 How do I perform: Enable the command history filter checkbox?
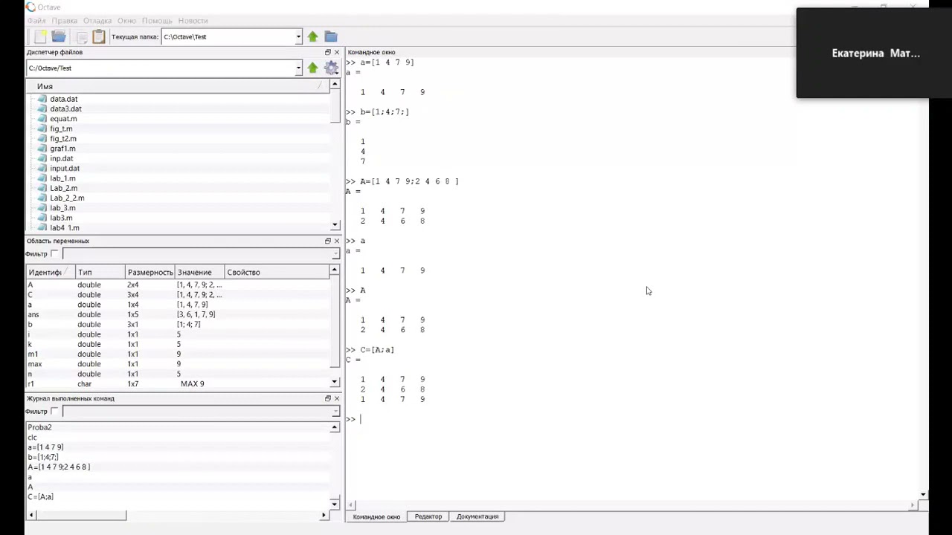(54, 412)
